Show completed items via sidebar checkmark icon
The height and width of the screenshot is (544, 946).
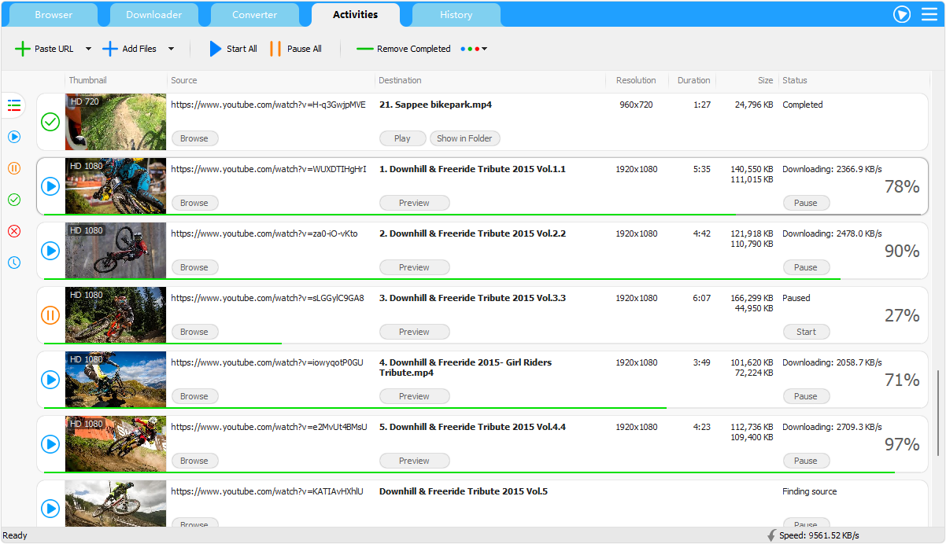[x=13, y=200]
